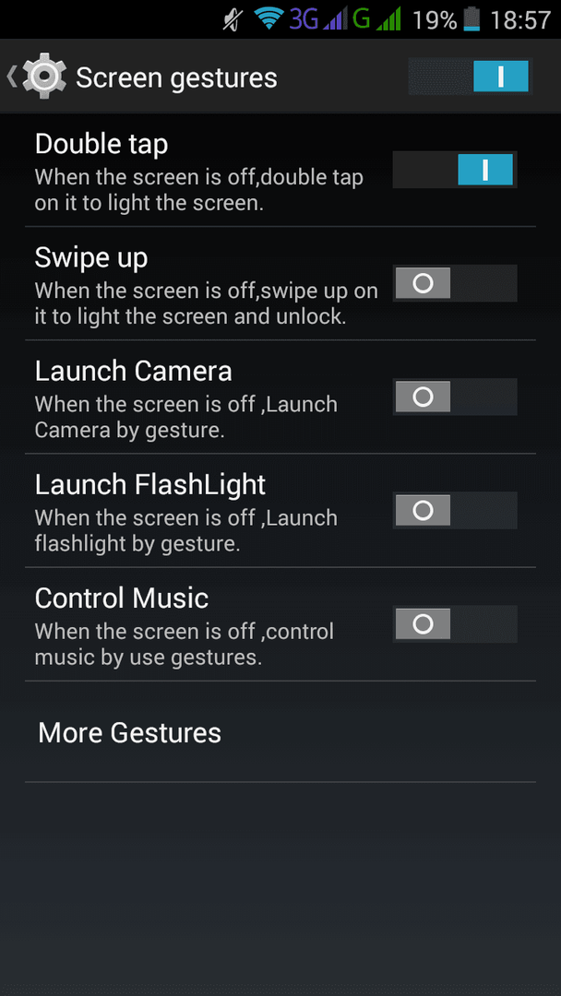Enable the Launch Camera toggle
This screenshot has width=561, height=996.
pos(454,397)
